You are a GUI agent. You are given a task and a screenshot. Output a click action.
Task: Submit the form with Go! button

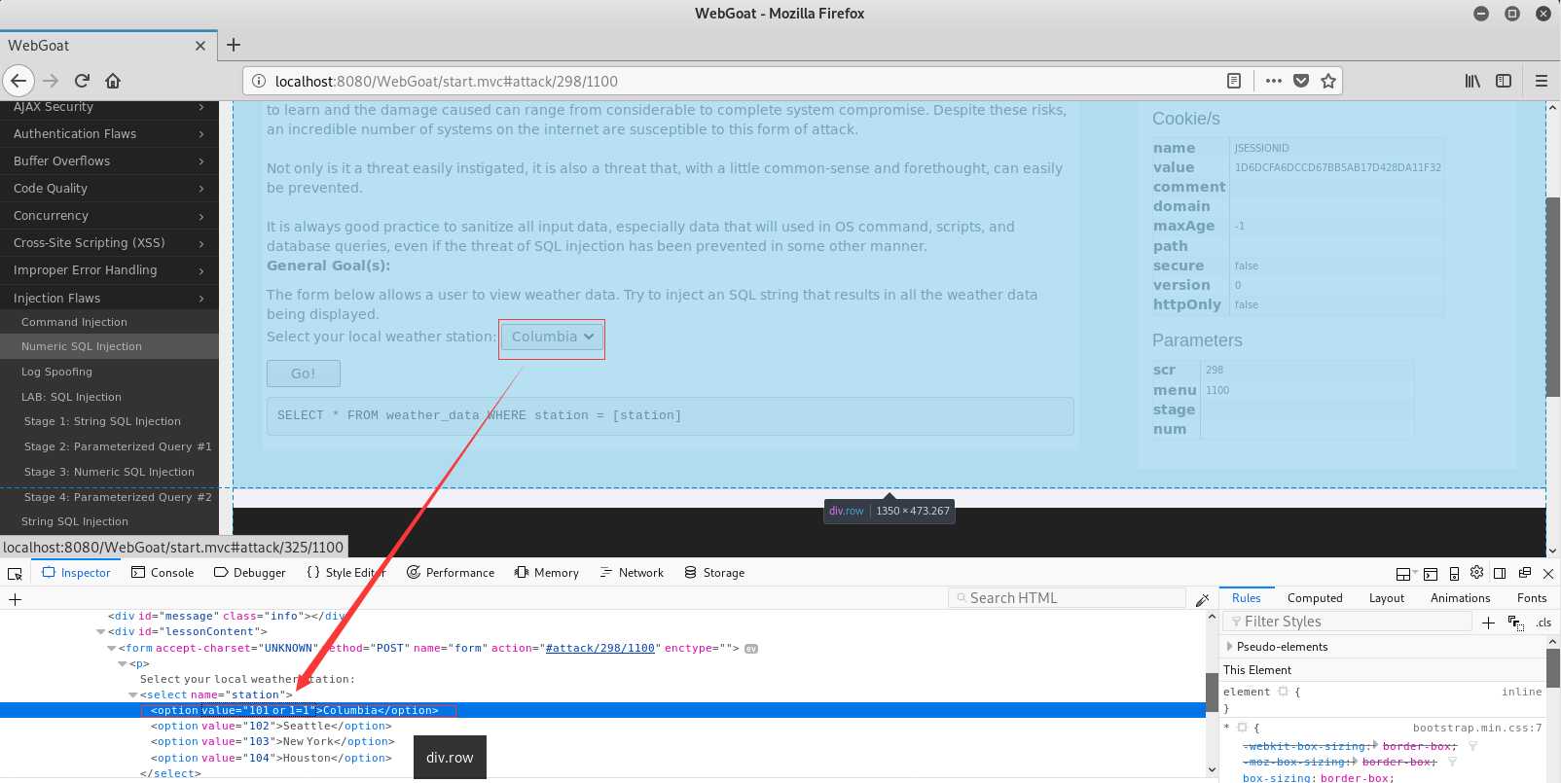tap(304, 374)
